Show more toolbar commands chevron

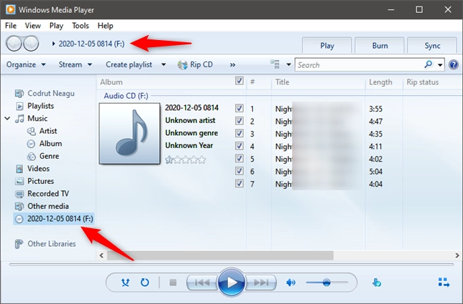point(233,65)
